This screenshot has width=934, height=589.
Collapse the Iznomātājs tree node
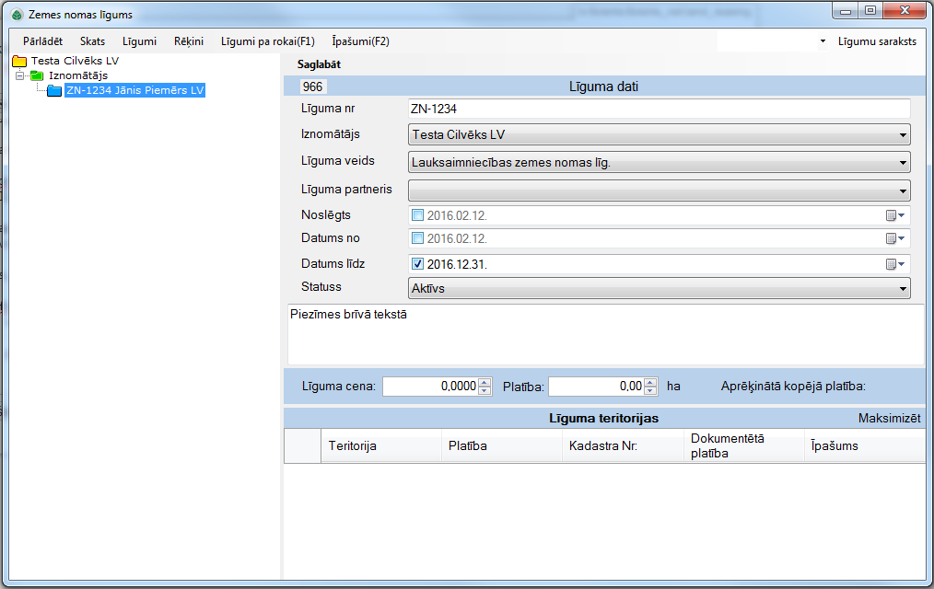(19, 75)
